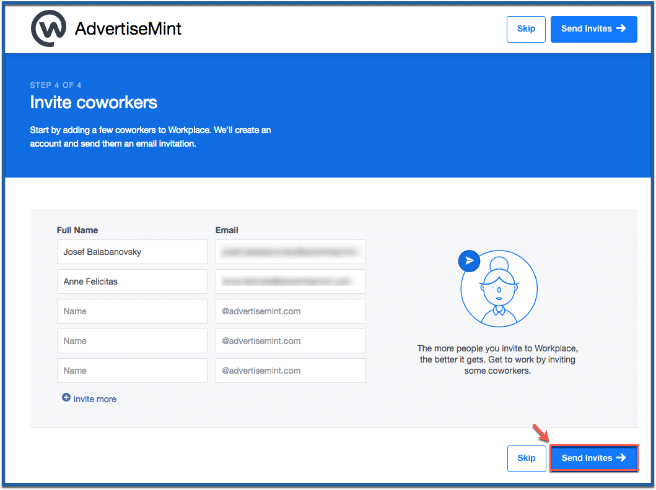Screen dimensions: 656x490
Task: Select the Anne Felicitas name field
Action: point(132,282)
